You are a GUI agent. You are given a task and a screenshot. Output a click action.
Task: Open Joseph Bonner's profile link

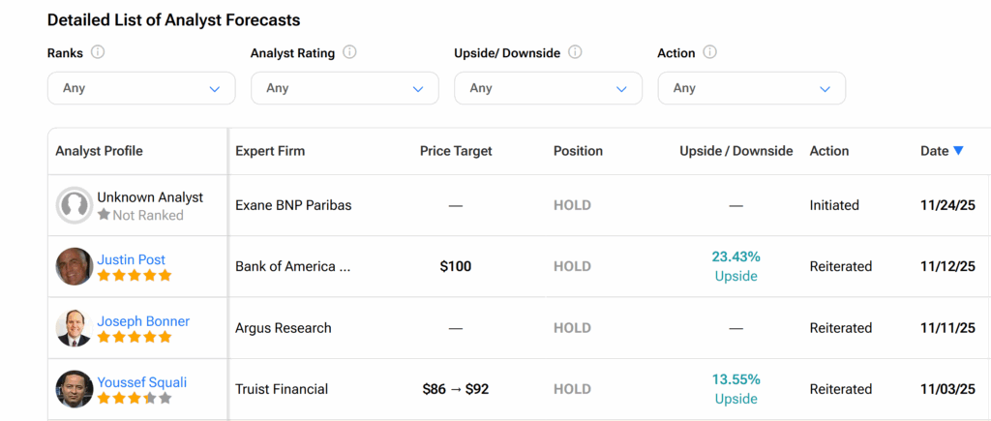point(143,321)
